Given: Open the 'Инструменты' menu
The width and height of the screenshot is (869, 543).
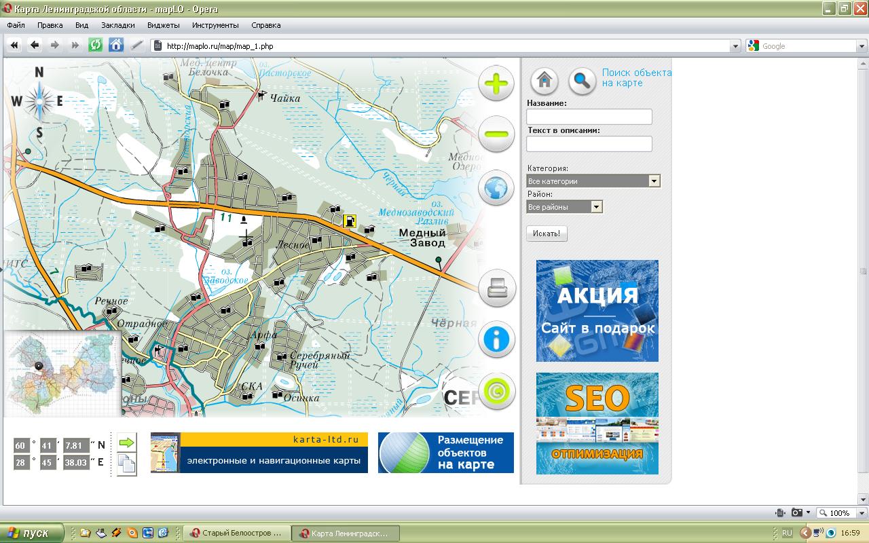Looking at the screenshot, I should [215, 25].
